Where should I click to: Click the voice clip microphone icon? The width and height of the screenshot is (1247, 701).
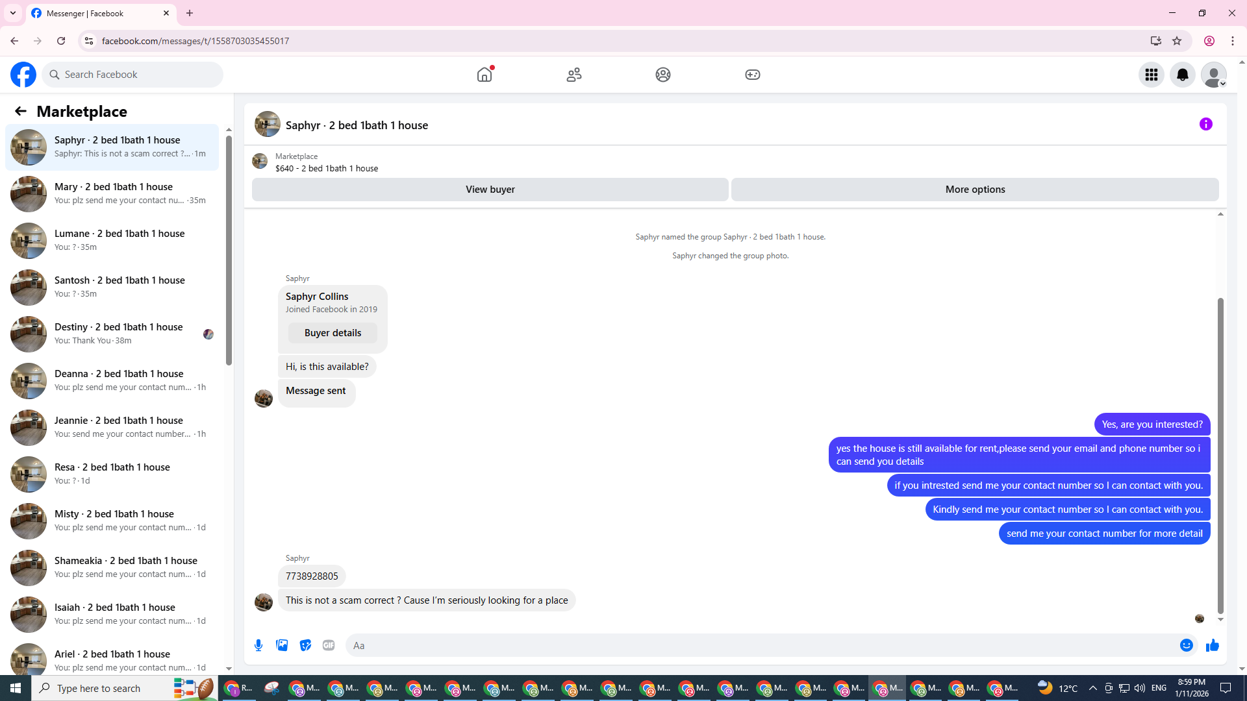[x=258, y=645]
